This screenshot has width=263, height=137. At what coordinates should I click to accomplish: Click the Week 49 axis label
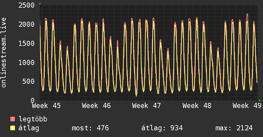[x=247, y=106]
